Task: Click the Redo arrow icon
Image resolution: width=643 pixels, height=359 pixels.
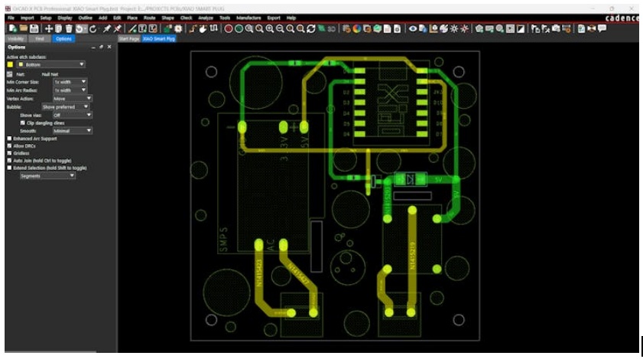Action: (93, 28)
